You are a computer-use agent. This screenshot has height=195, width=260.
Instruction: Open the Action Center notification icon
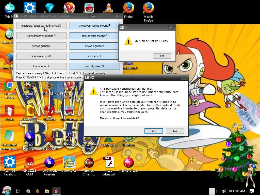[252, 191]
